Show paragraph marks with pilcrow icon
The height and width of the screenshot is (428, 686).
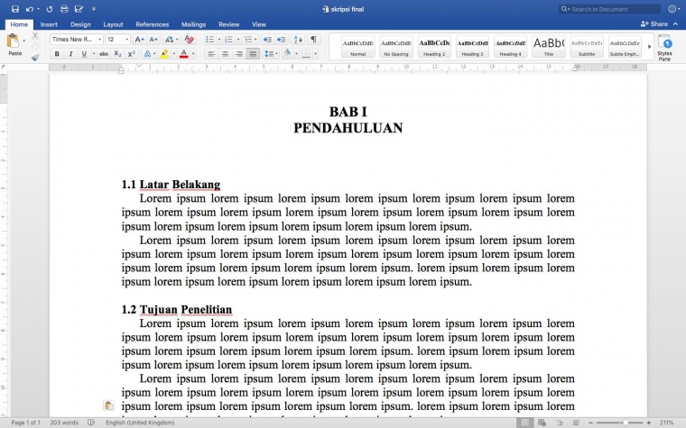tap(313, 40)
